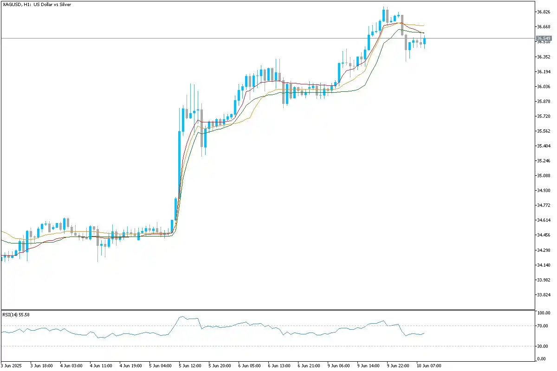Click the 5 Jun 12:00 time label
The width and height of the screenshot is (557, 371).
coord(190,366)
